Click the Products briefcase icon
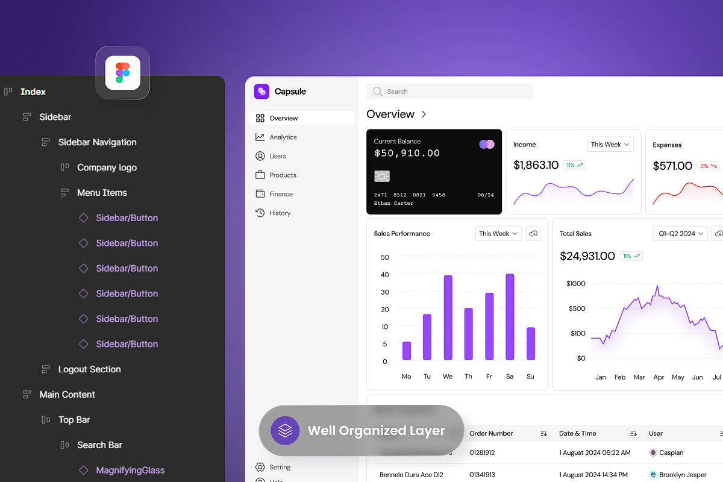This screenshot has height=482, width=723. pos(260,175)
